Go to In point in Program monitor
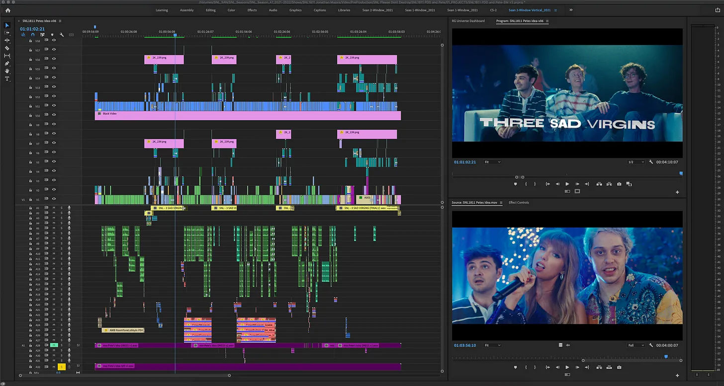The width and height of the screenshot is (724, 386). coord(548,184)
